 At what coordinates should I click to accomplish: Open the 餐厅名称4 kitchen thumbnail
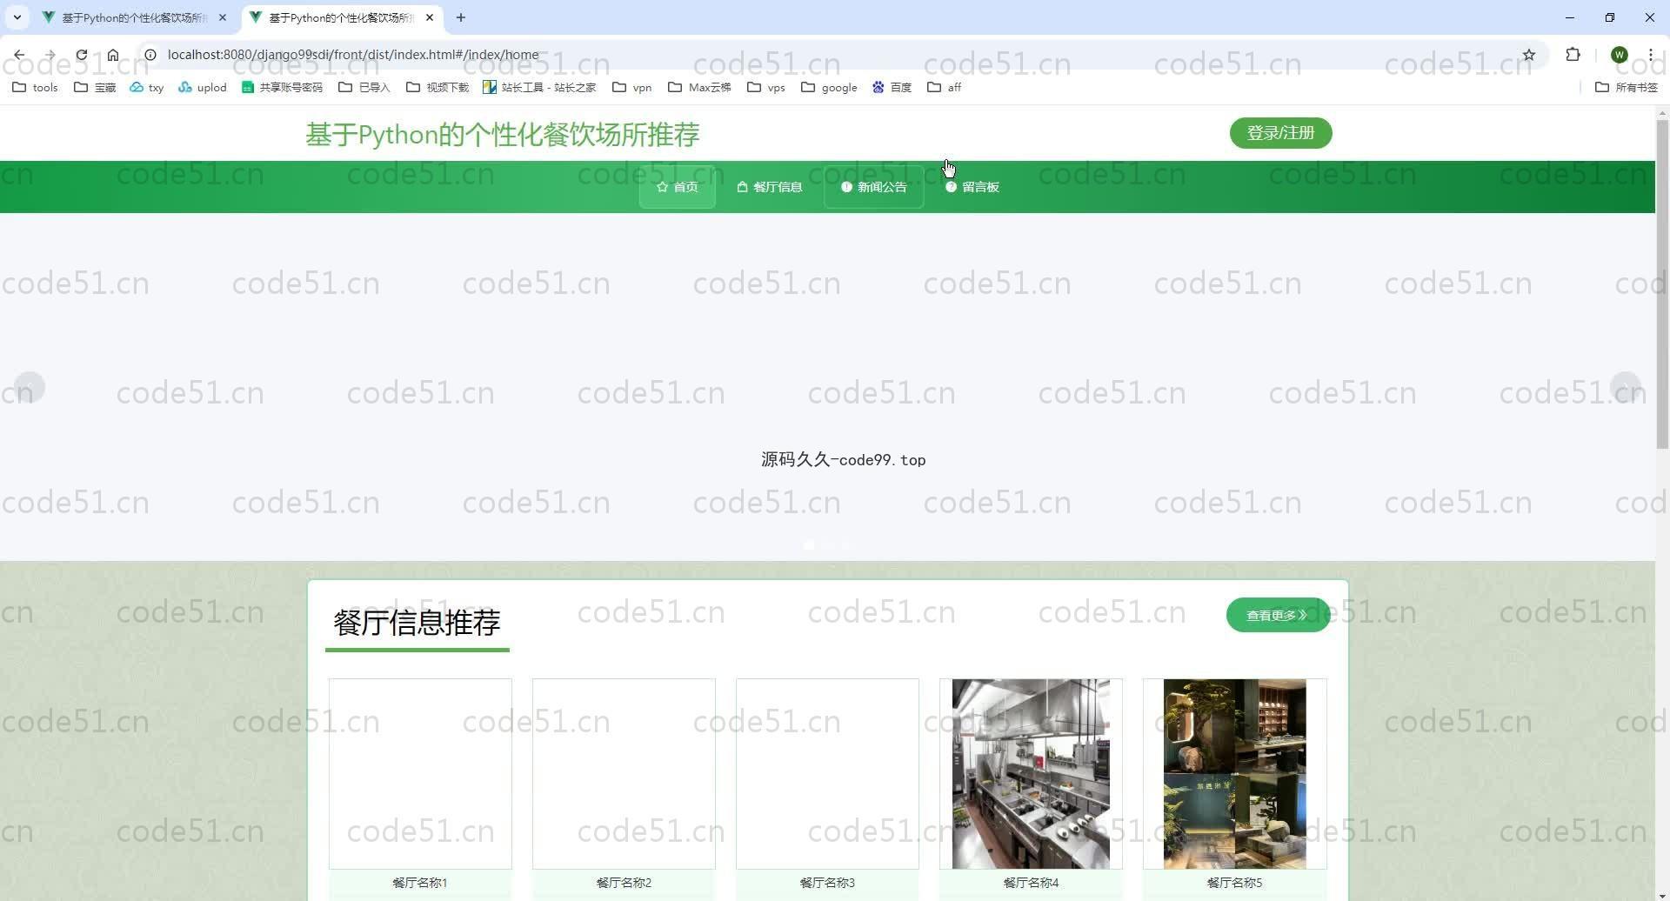click(x=1030, y=773)
